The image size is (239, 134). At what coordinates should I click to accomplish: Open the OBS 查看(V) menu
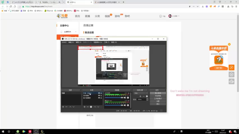79,42
